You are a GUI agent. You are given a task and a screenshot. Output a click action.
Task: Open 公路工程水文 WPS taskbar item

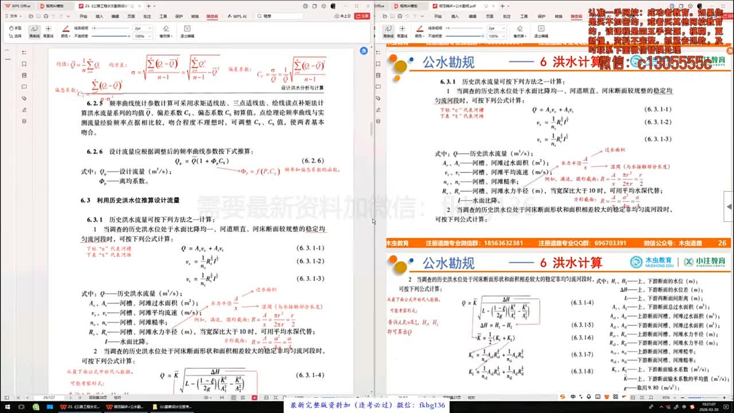pyautogui.click(x=80, y=407)
